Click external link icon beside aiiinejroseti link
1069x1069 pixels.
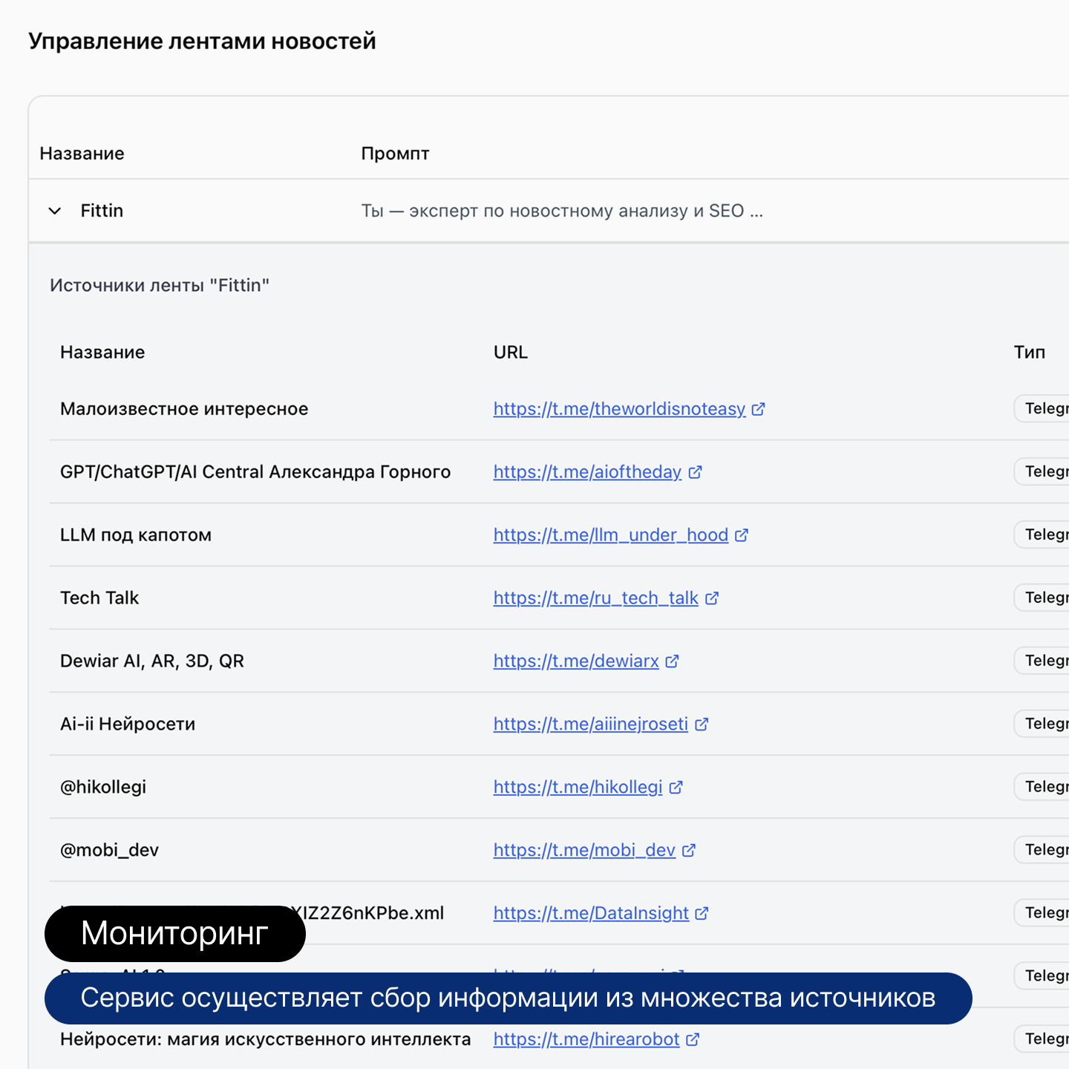click(702, 725)
